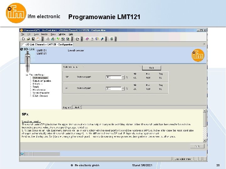226x169 pixels.
Task: Click the context help book icon
Action: pos(97,39)
